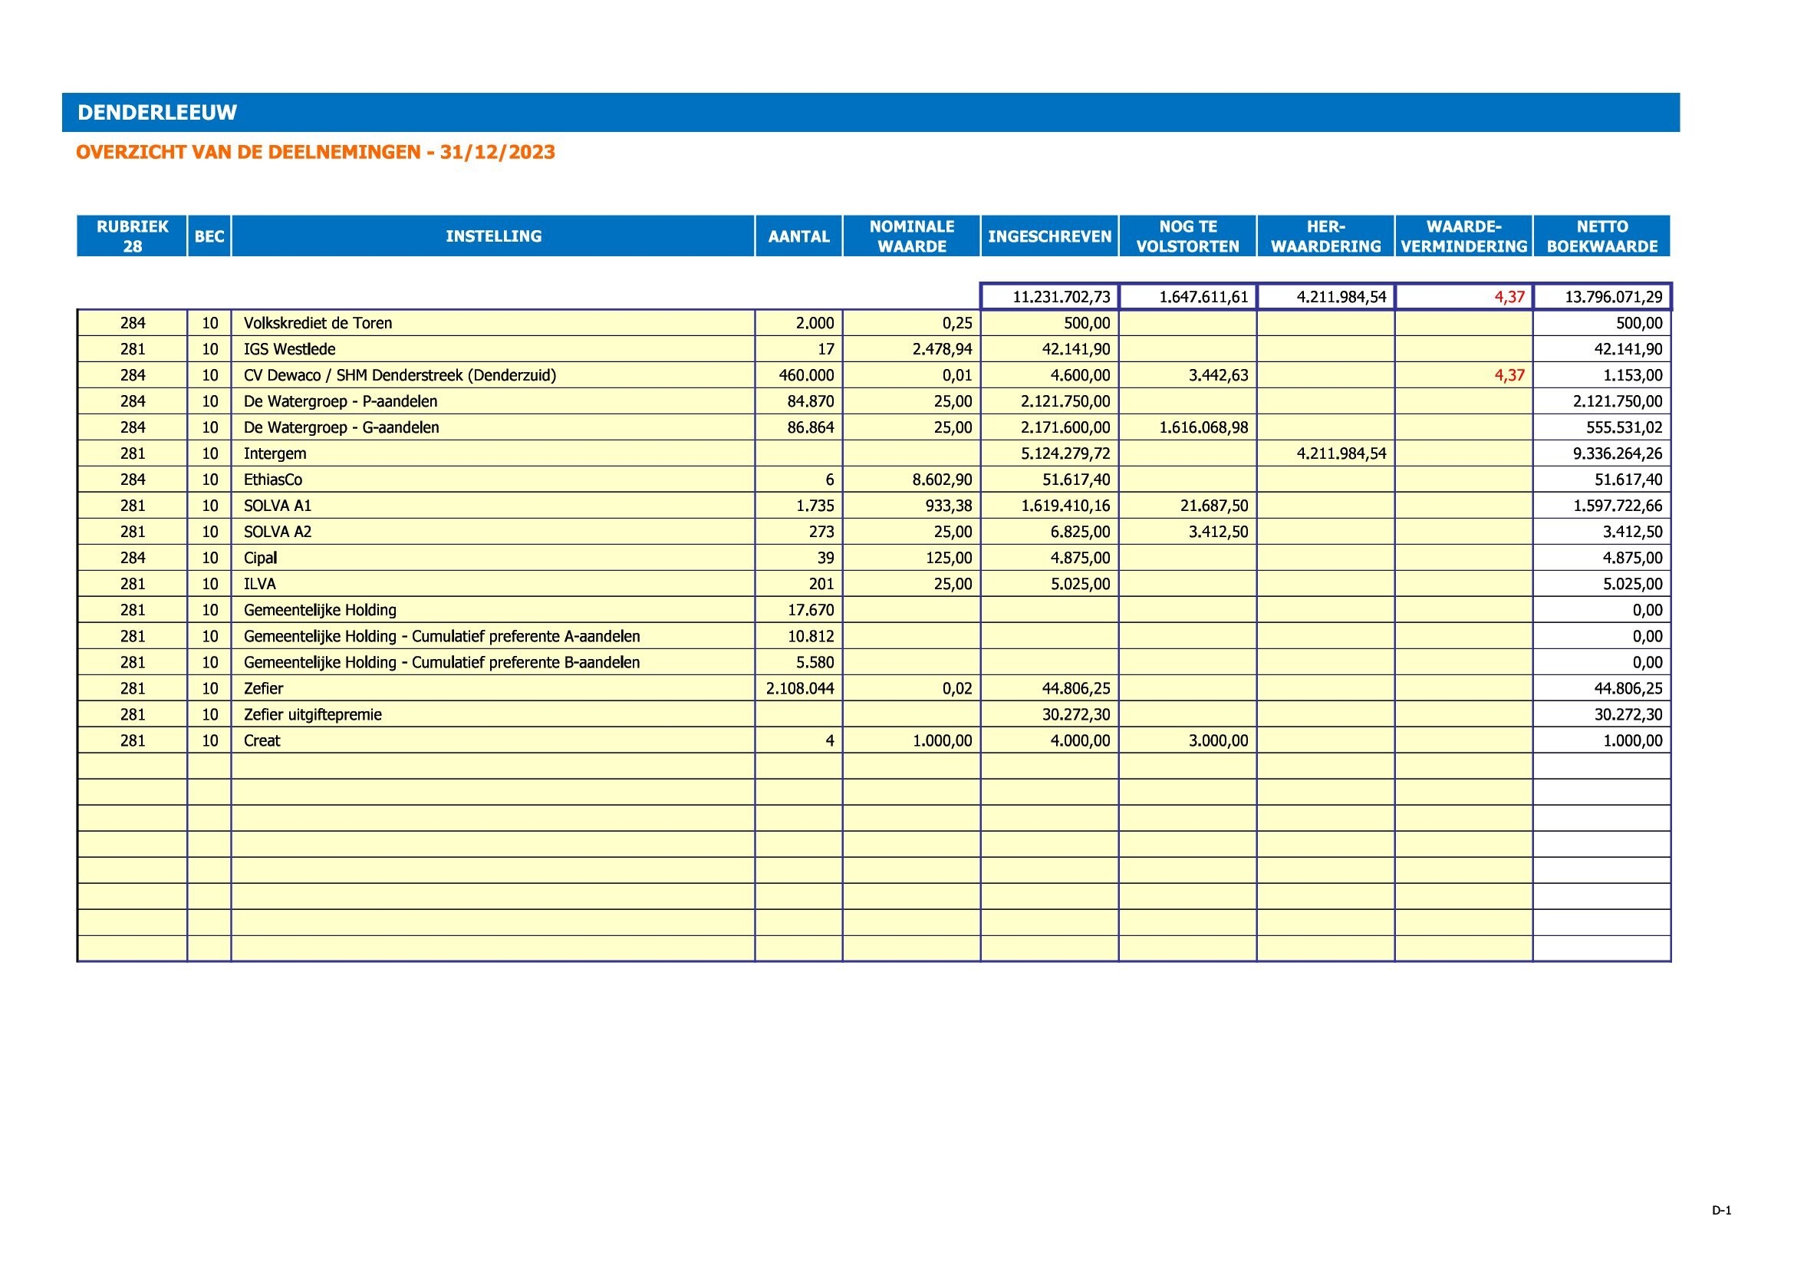This screenshot has width=1794, height=1269.
Task: Select nog te volstorten 21.687,50
Action: click(1187, 506)
